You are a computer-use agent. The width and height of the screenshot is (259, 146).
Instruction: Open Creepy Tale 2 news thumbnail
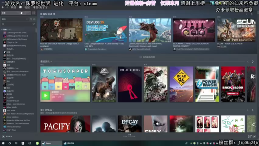tap(61, 30)
